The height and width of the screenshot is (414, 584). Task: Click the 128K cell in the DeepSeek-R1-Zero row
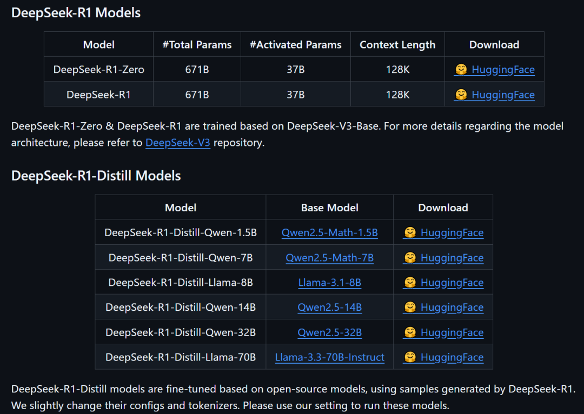[398, 69]
